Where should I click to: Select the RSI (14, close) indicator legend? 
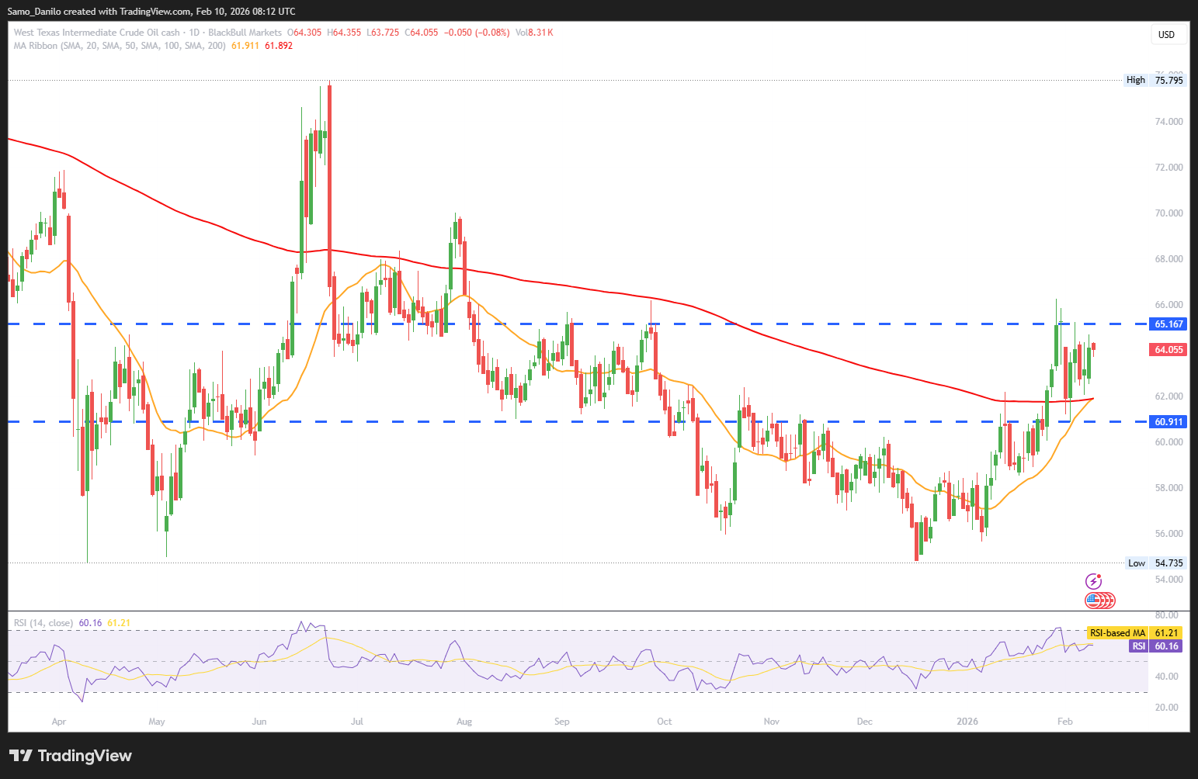pyautogui.click(x=43, y=623)
